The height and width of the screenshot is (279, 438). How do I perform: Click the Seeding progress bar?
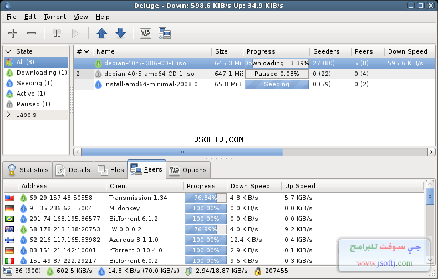click(x=277, y=84)
